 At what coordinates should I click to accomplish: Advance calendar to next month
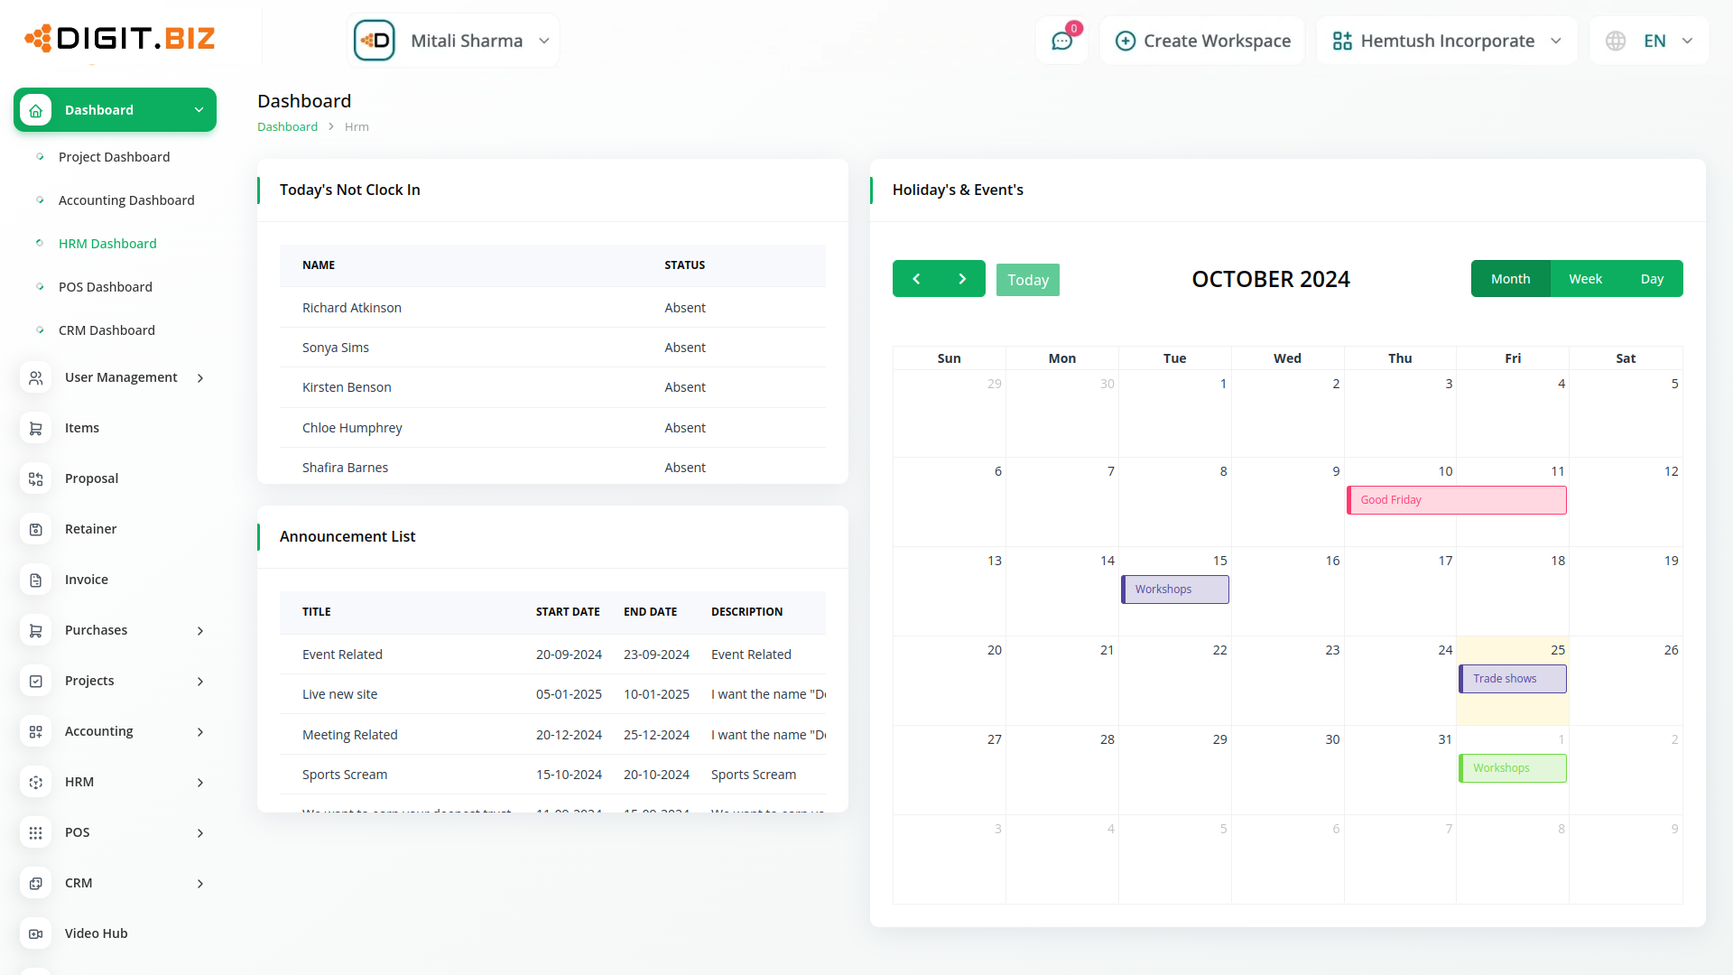962,279
